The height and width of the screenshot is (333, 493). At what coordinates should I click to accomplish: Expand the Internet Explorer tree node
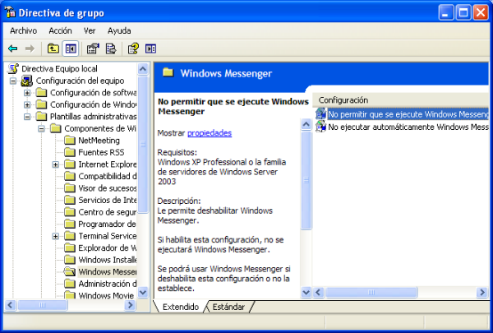pyautogui.click(x=55, y=164)
